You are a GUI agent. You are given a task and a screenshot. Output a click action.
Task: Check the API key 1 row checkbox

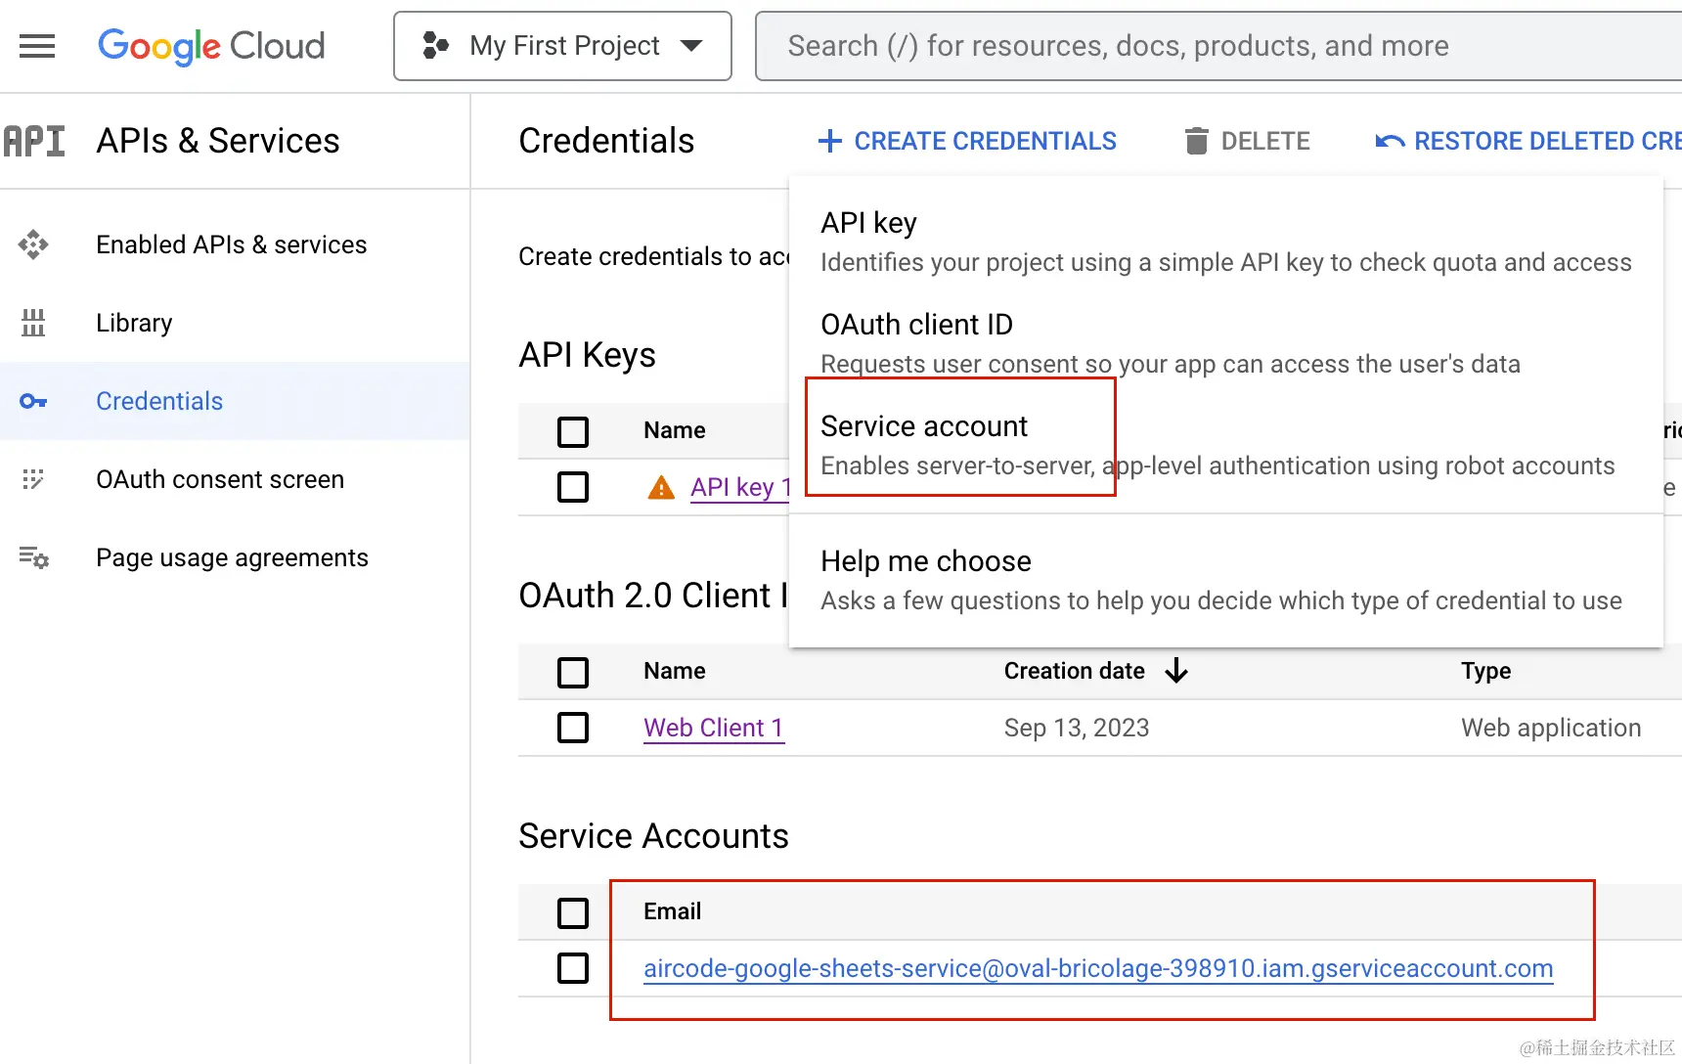point(573,487)
